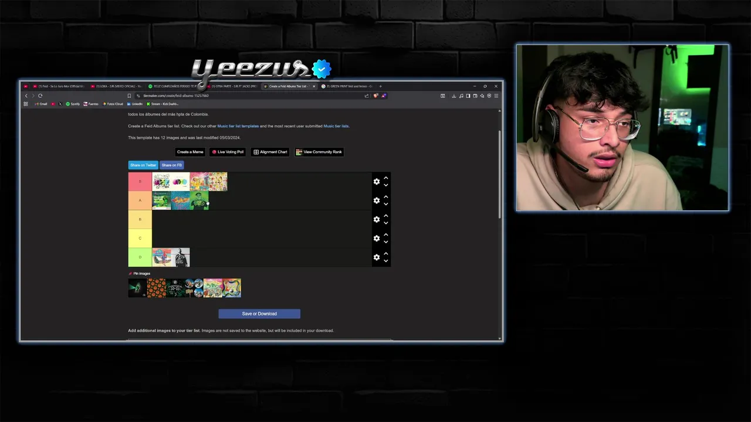Move the S tier row down

tap(385, 185)
